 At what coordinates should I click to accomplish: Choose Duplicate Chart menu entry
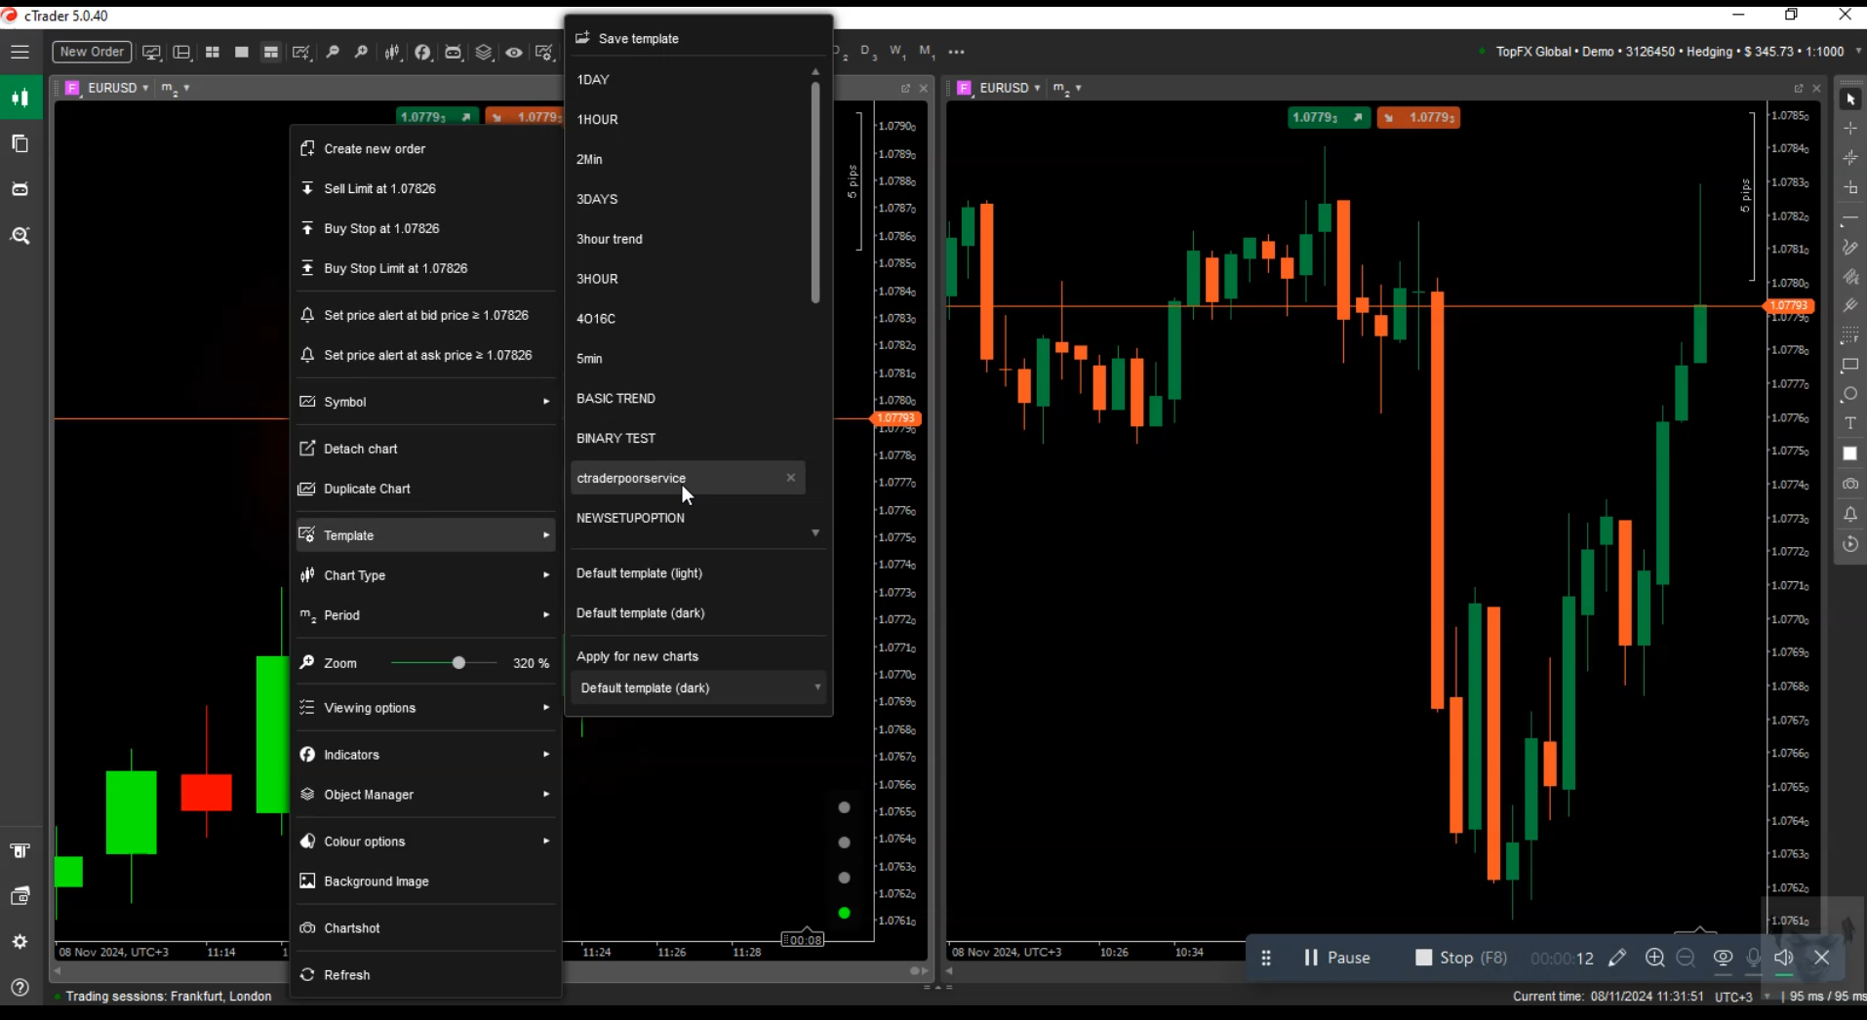(425, 489)
